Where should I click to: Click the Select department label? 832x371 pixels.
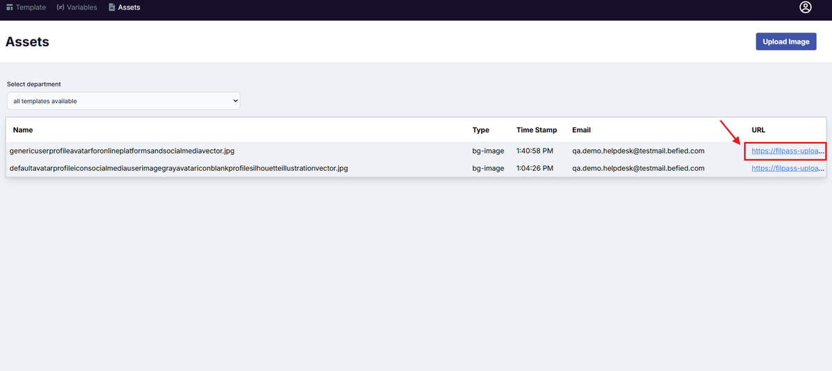click(34, 84)
